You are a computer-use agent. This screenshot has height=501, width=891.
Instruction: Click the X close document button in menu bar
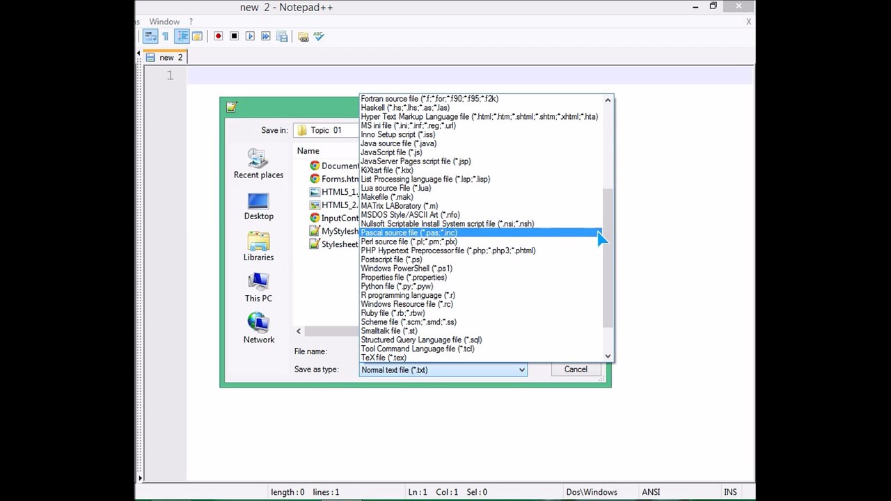[x=748, y=22]
